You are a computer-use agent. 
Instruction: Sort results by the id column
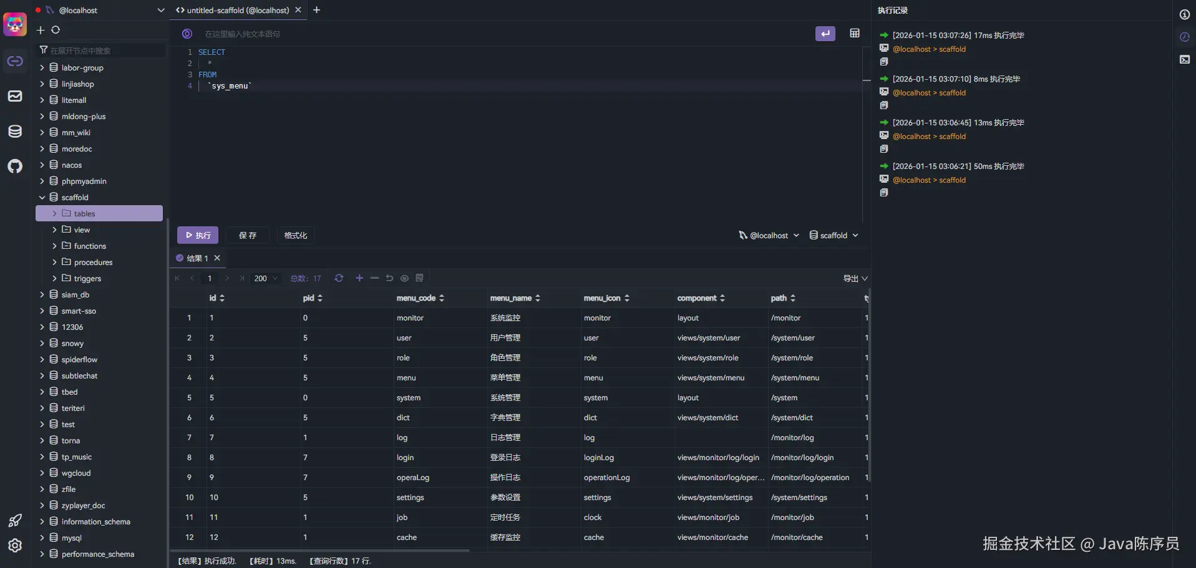222,298
